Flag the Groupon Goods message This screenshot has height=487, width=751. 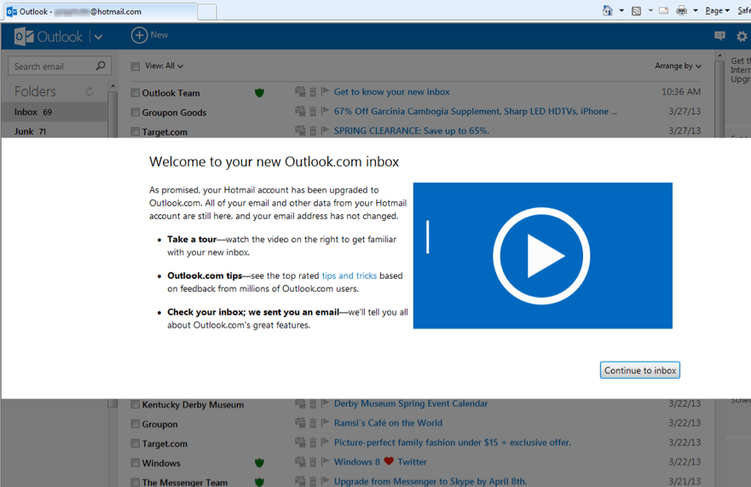pos(325,111)
